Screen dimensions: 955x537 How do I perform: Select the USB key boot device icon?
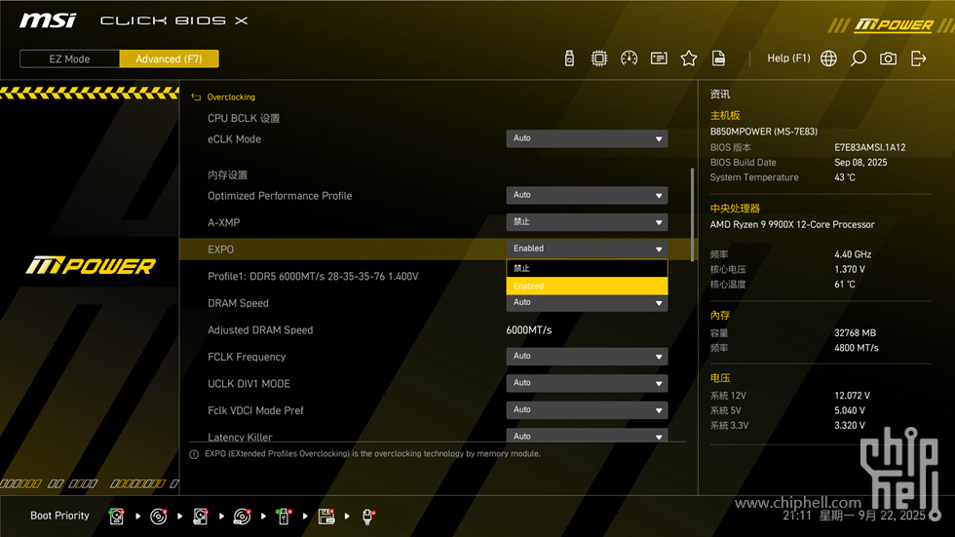click(x=284, y=517)
